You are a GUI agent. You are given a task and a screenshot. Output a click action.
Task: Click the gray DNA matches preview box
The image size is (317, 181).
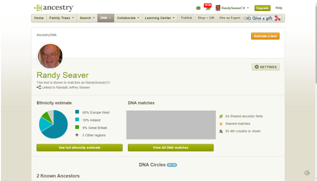[x=171, y=125]
